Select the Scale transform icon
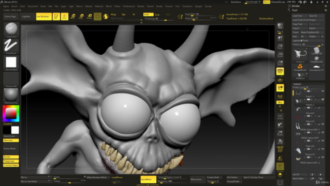Image resolution: width=330 pixels, height=186 pixels. (x=81, y=17)
